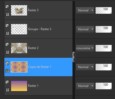
Task: Hide the Raster 1 gradient layer
Action: [7, 90]
